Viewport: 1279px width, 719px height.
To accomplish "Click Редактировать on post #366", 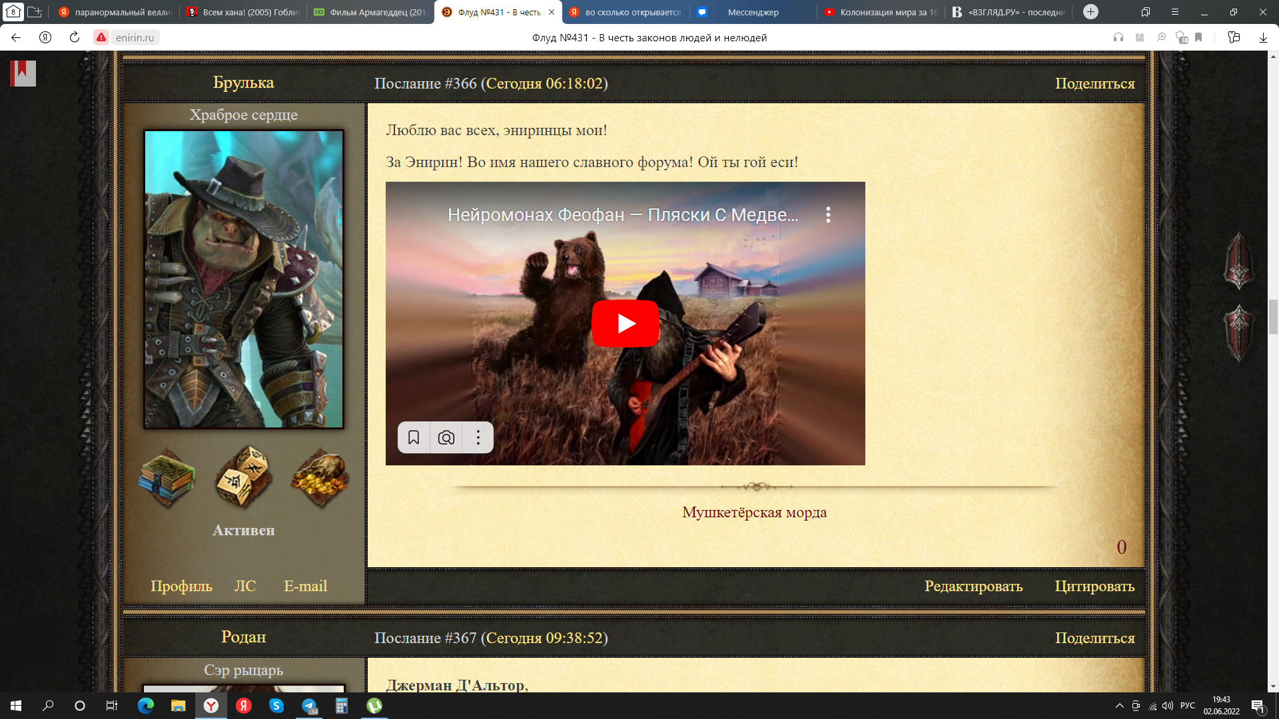I will click(973, 586).
